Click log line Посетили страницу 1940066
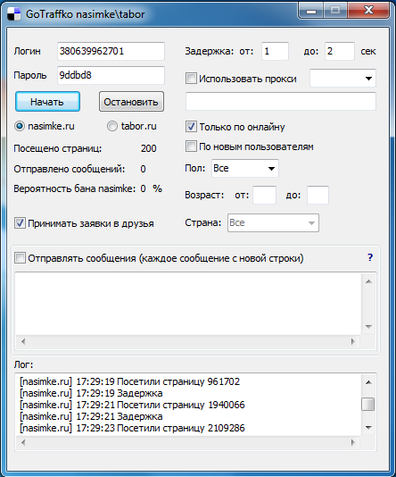This screenshot has width=396, height=477. click(x=132, y=405)
